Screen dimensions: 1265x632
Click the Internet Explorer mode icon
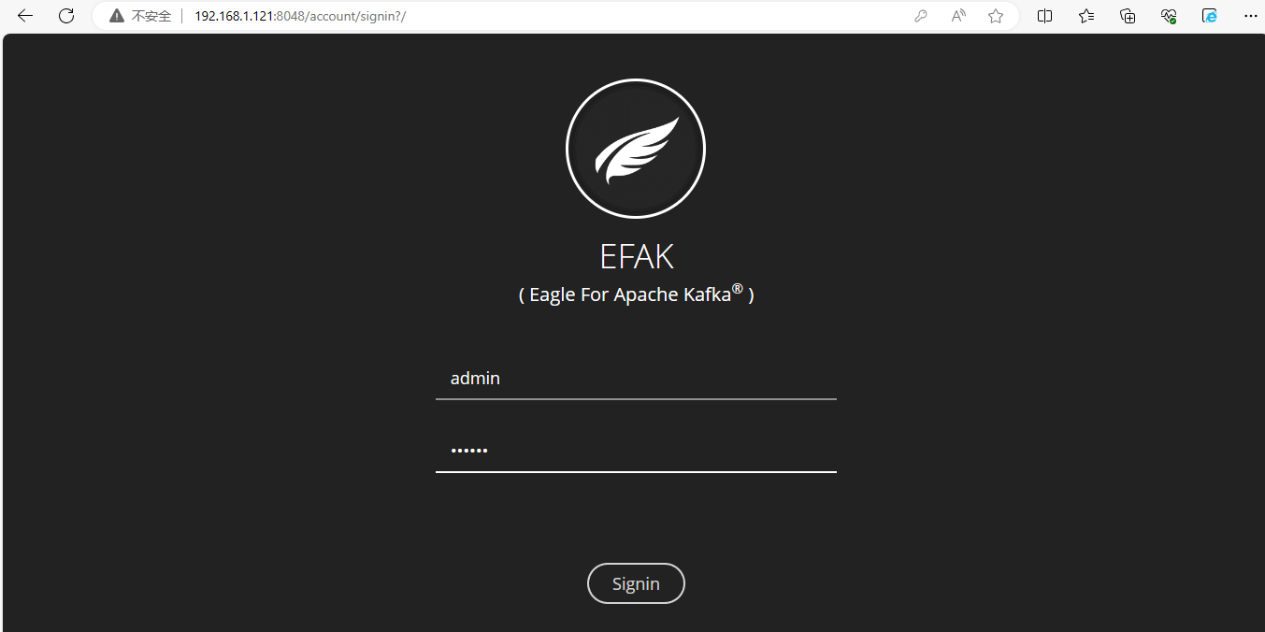coord(1210,16)
